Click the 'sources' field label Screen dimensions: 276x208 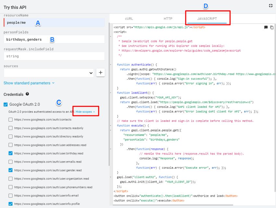point(11,66)
